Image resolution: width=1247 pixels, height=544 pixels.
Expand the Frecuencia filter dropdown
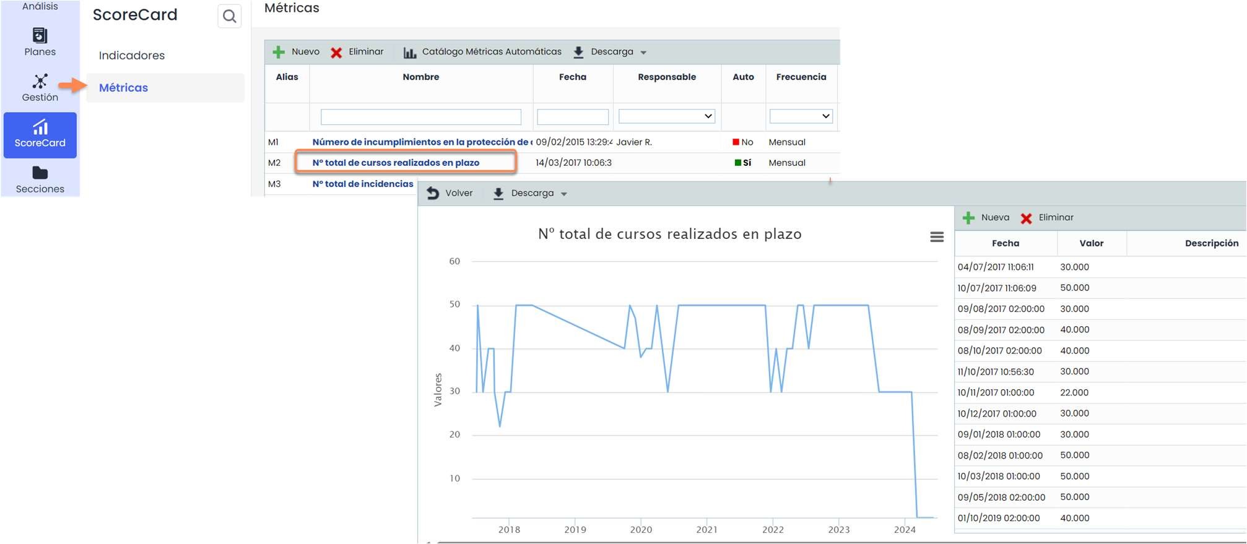(x=801, y=116)
